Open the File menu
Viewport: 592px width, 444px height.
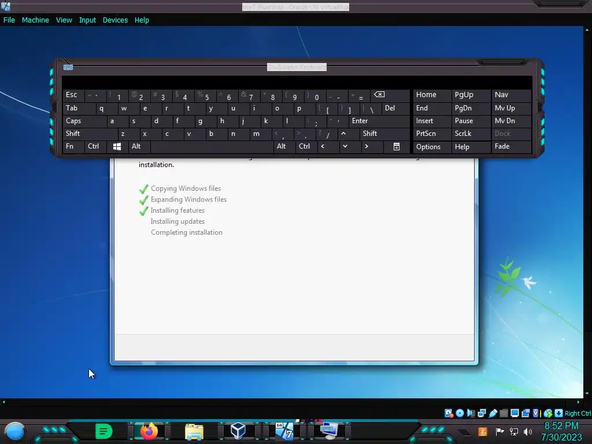(9, 20)
